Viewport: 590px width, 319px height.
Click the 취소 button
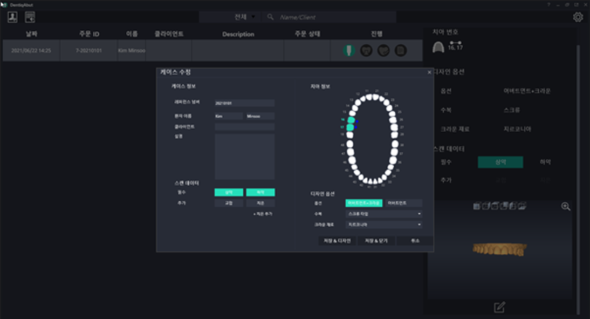414,241
